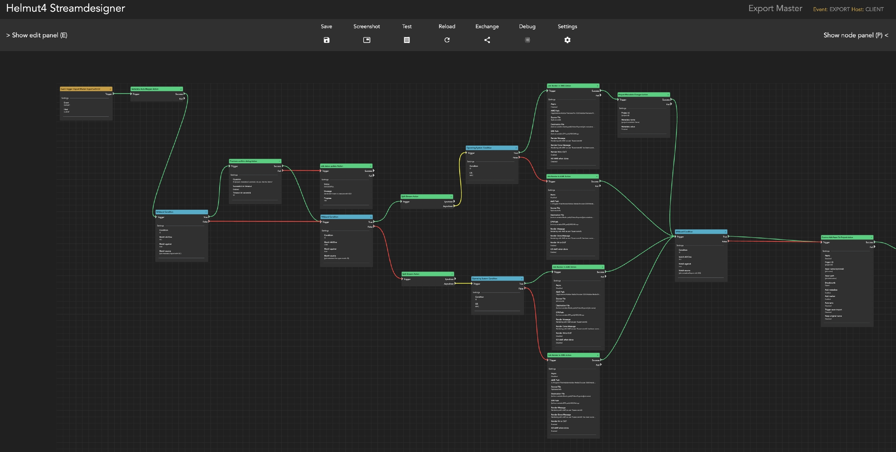Collapse the Event trigger node arrow
This screenshot has height=452, width=896.
110,89
